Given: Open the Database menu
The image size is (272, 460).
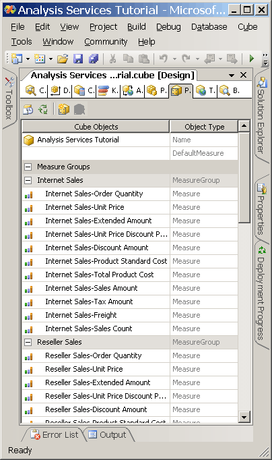Looking at the screenshot, I should [x=209, y=27].
